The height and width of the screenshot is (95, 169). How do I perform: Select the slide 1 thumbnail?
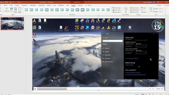coord(12,23)
